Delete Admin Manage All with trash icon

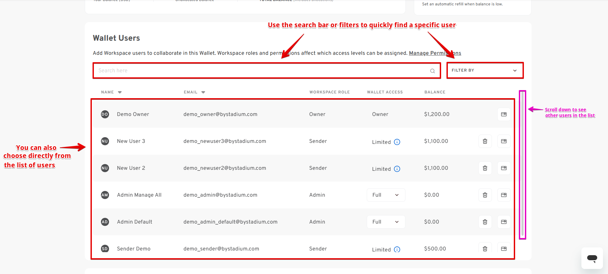tap(485, 195)
